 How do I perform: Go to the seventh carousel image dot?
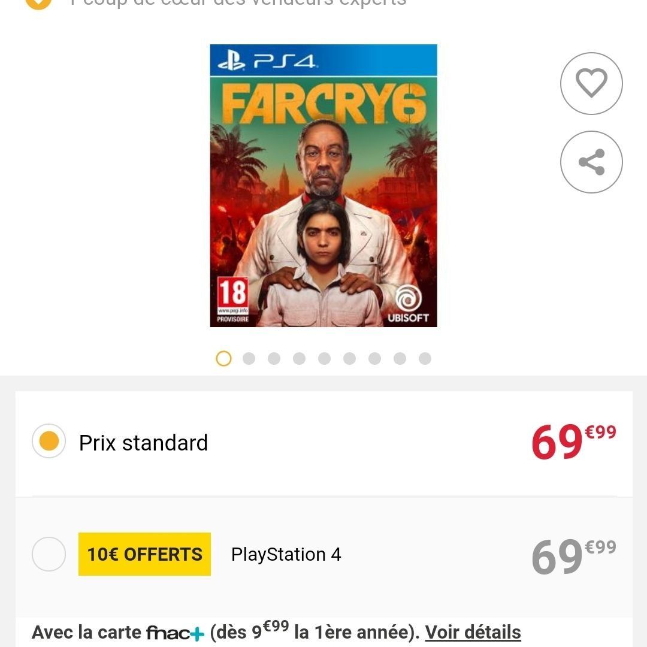pos(374,359)
